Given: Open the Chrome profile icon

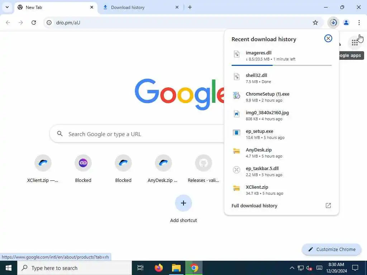Looking at the screenshot, I should click(x=346, y=23).
